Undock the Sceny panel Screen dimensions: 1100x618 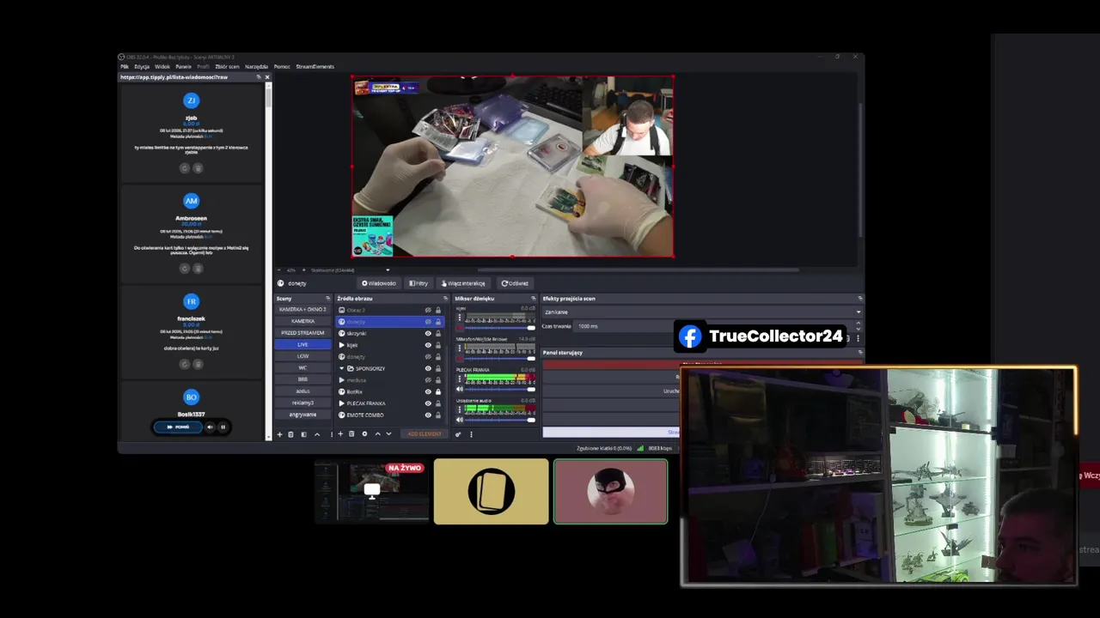tap(327, 299)
